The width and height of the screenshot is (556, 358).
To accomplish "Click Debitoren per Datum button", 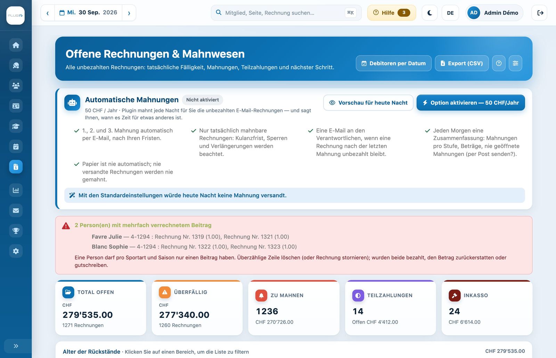I will [x=394, y=63].
